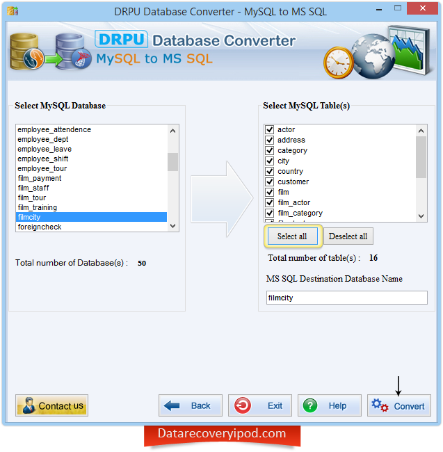Uncheck the address table checkbox
443x452 pixels.
point(270,140)
